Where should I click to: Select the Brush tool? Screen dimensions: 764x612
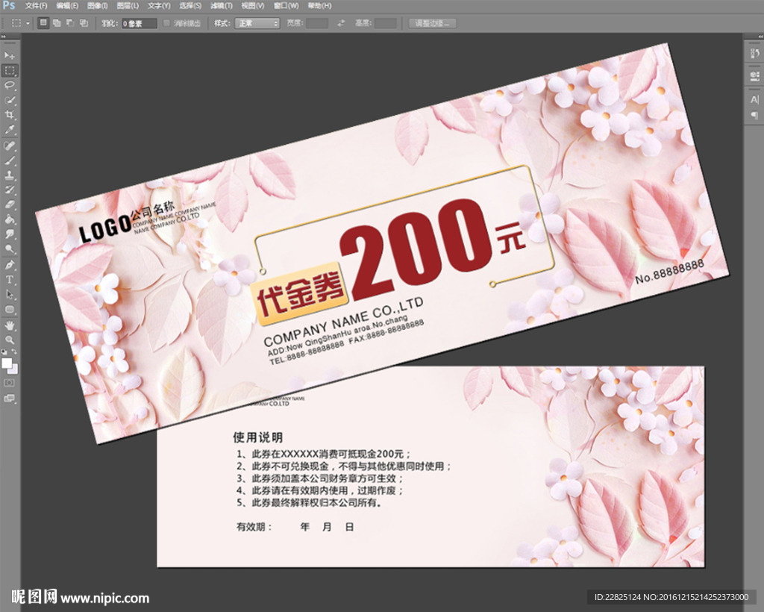pyautogui.click(x=9, y=160)
